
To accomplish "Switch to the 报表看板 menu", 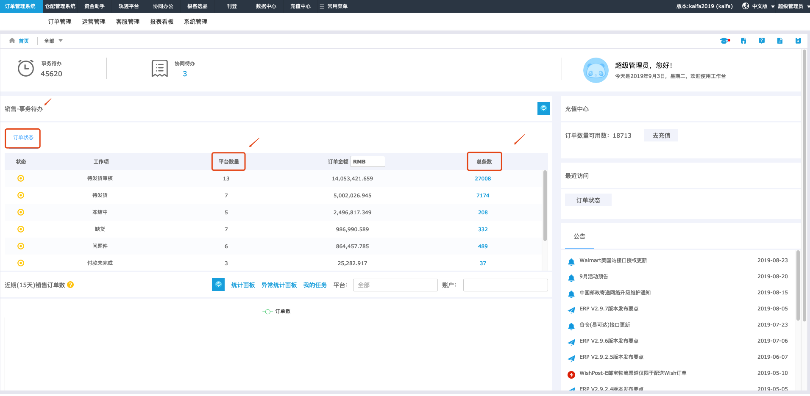I will click(x=161, y=21).
